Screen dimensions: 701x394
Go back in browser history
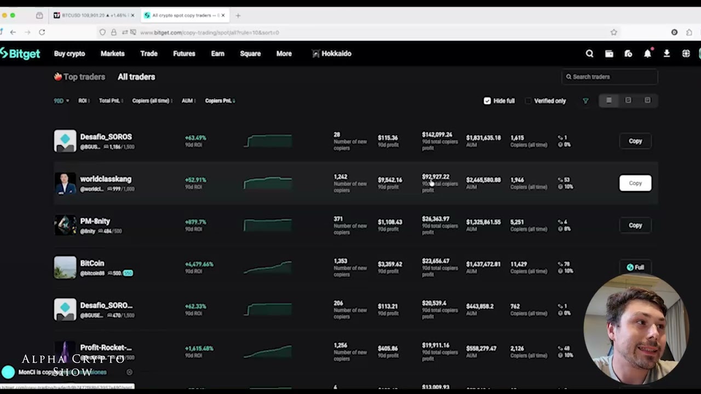[x=13, y=32]
